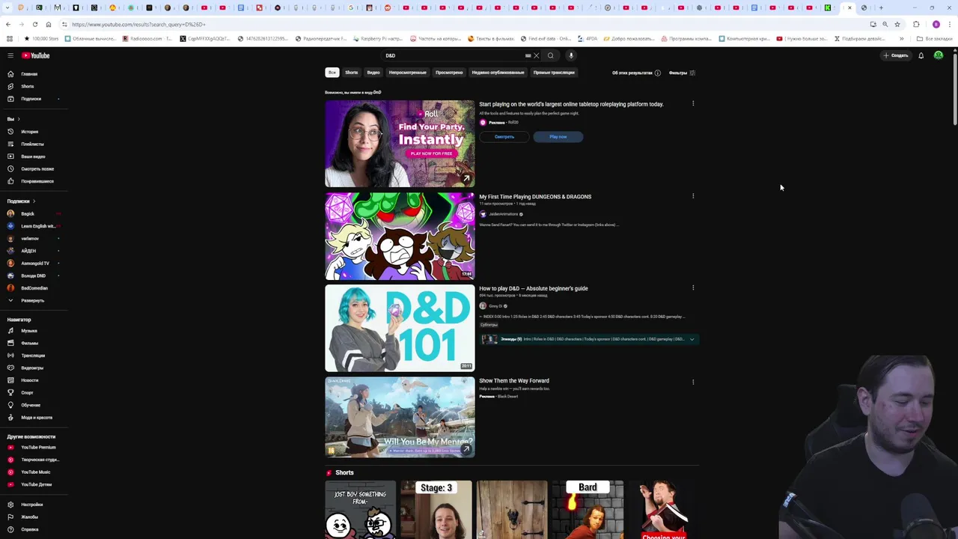
Task: Select the Все filter chip
Action: (332, 73)
